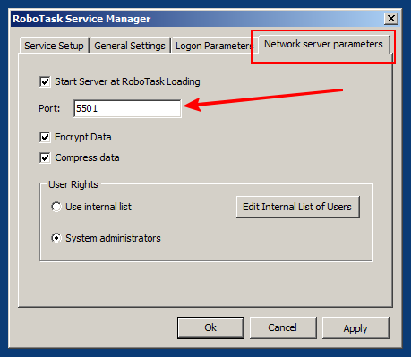
Task: Click the Cancel button
Action: 283,327
